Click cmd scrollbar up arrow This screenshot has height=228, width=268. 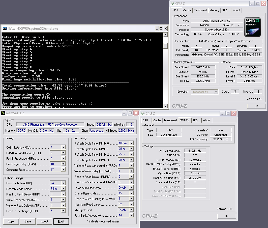165,35
